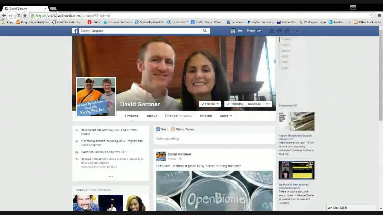The height and width of the screenshot is (215, 383).
Task: Open the Blog Google Analytics bookmark
Action: [x=32, y=22]
